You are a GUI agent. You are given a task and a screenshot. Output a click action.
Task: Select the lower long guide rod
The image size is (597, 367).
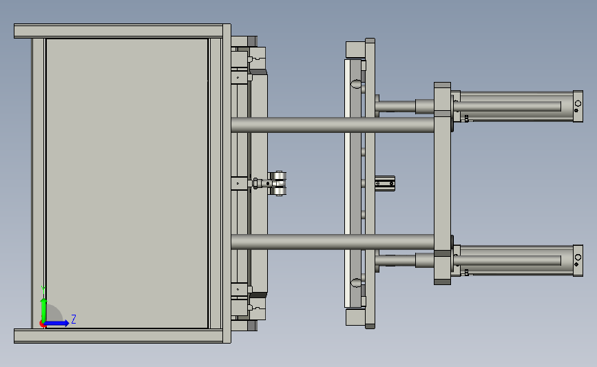tap(332, 242)
